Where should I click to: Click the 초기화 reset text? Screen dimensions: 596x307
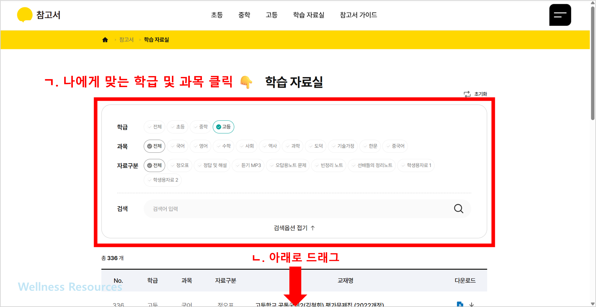[x=481, y=94]
